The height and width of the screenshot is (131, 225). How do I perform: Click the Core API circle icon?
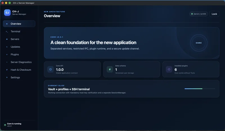[51, 69]
